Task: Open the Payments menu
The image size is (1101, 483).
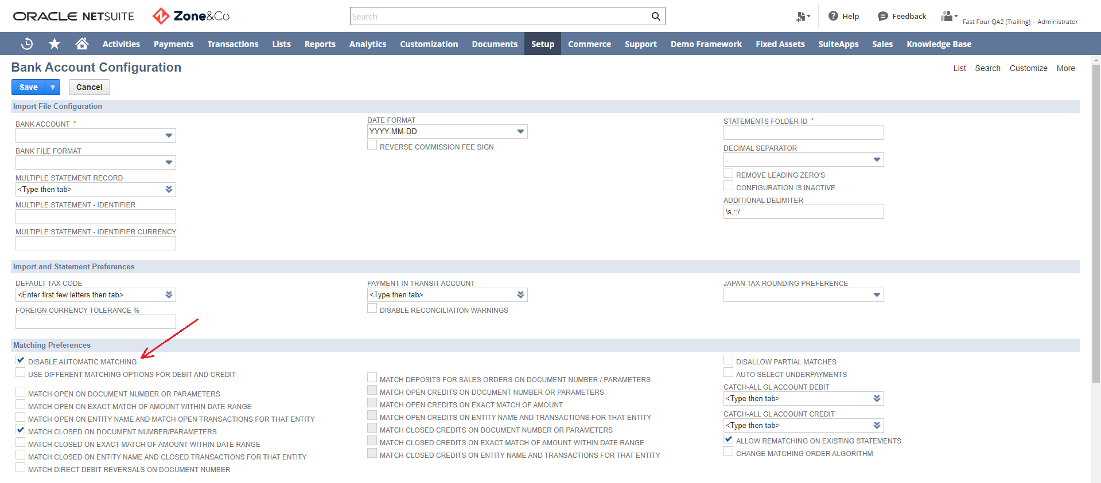Action: coord(173,44)
